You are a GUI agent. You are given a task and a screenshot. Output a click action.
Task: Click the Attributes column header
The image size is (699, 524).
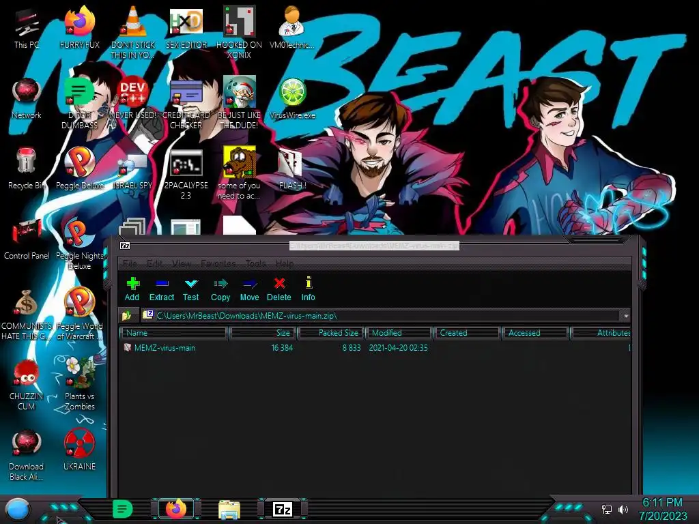pyautogui.click(x=601, y=333)
